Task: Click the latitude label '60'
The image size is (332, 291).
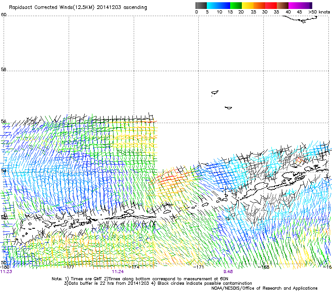Action: pos(4,15)
